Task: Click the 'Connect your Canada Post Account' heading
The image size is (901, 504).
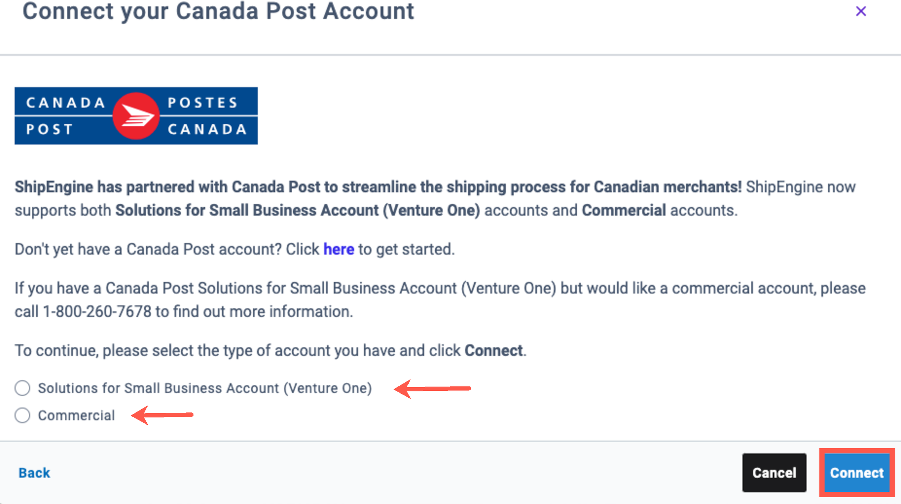Action: click(218, 12)
